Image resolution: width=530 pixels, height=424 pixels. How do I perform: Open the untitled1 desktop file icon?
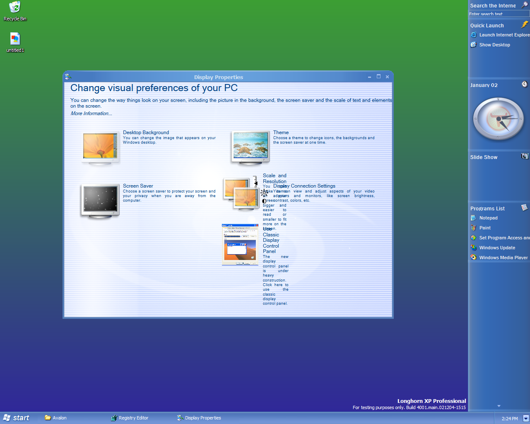[x=15, y=39]
